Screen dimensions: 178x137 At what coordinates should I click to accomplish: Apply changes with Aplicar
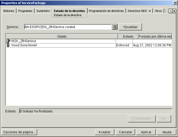coord(146,132)
